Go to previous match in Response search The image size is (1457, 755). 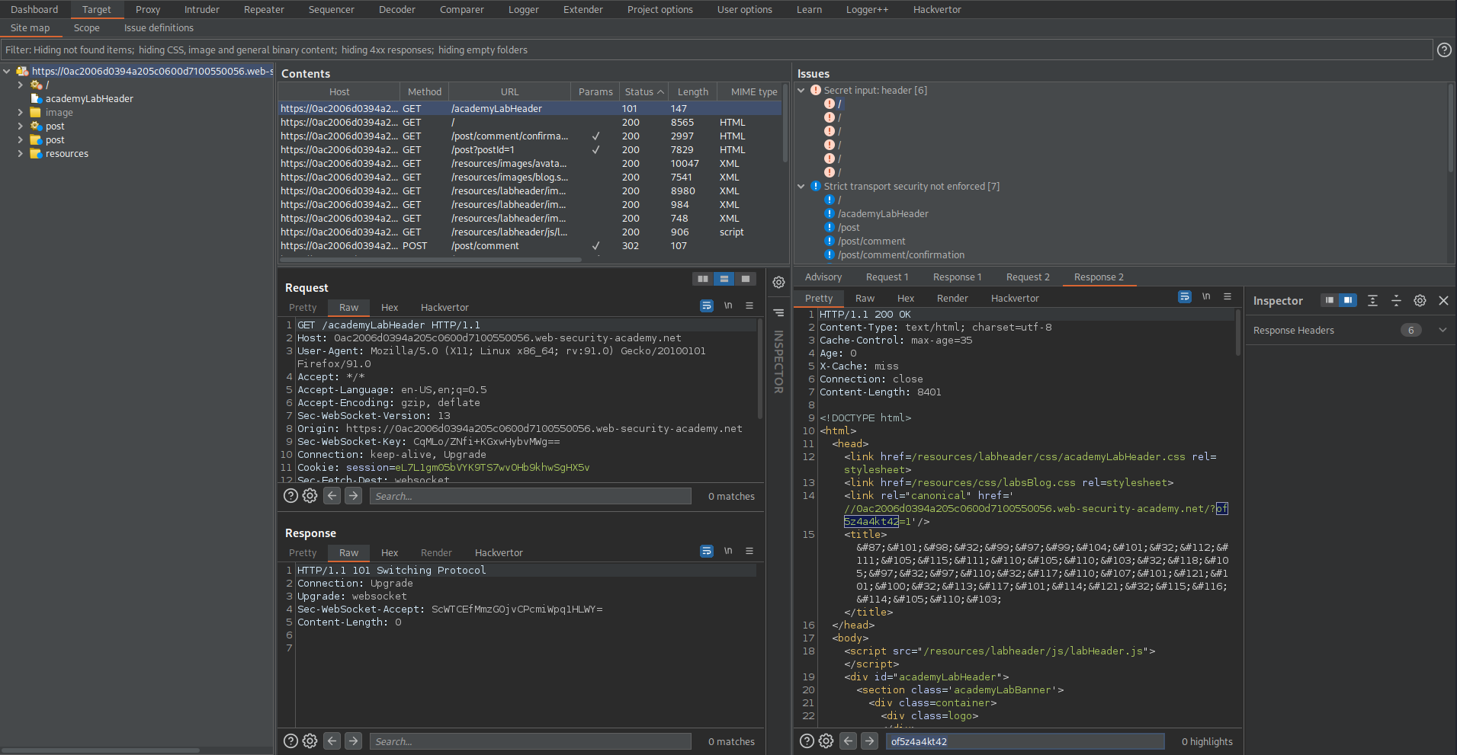point(332,741)
